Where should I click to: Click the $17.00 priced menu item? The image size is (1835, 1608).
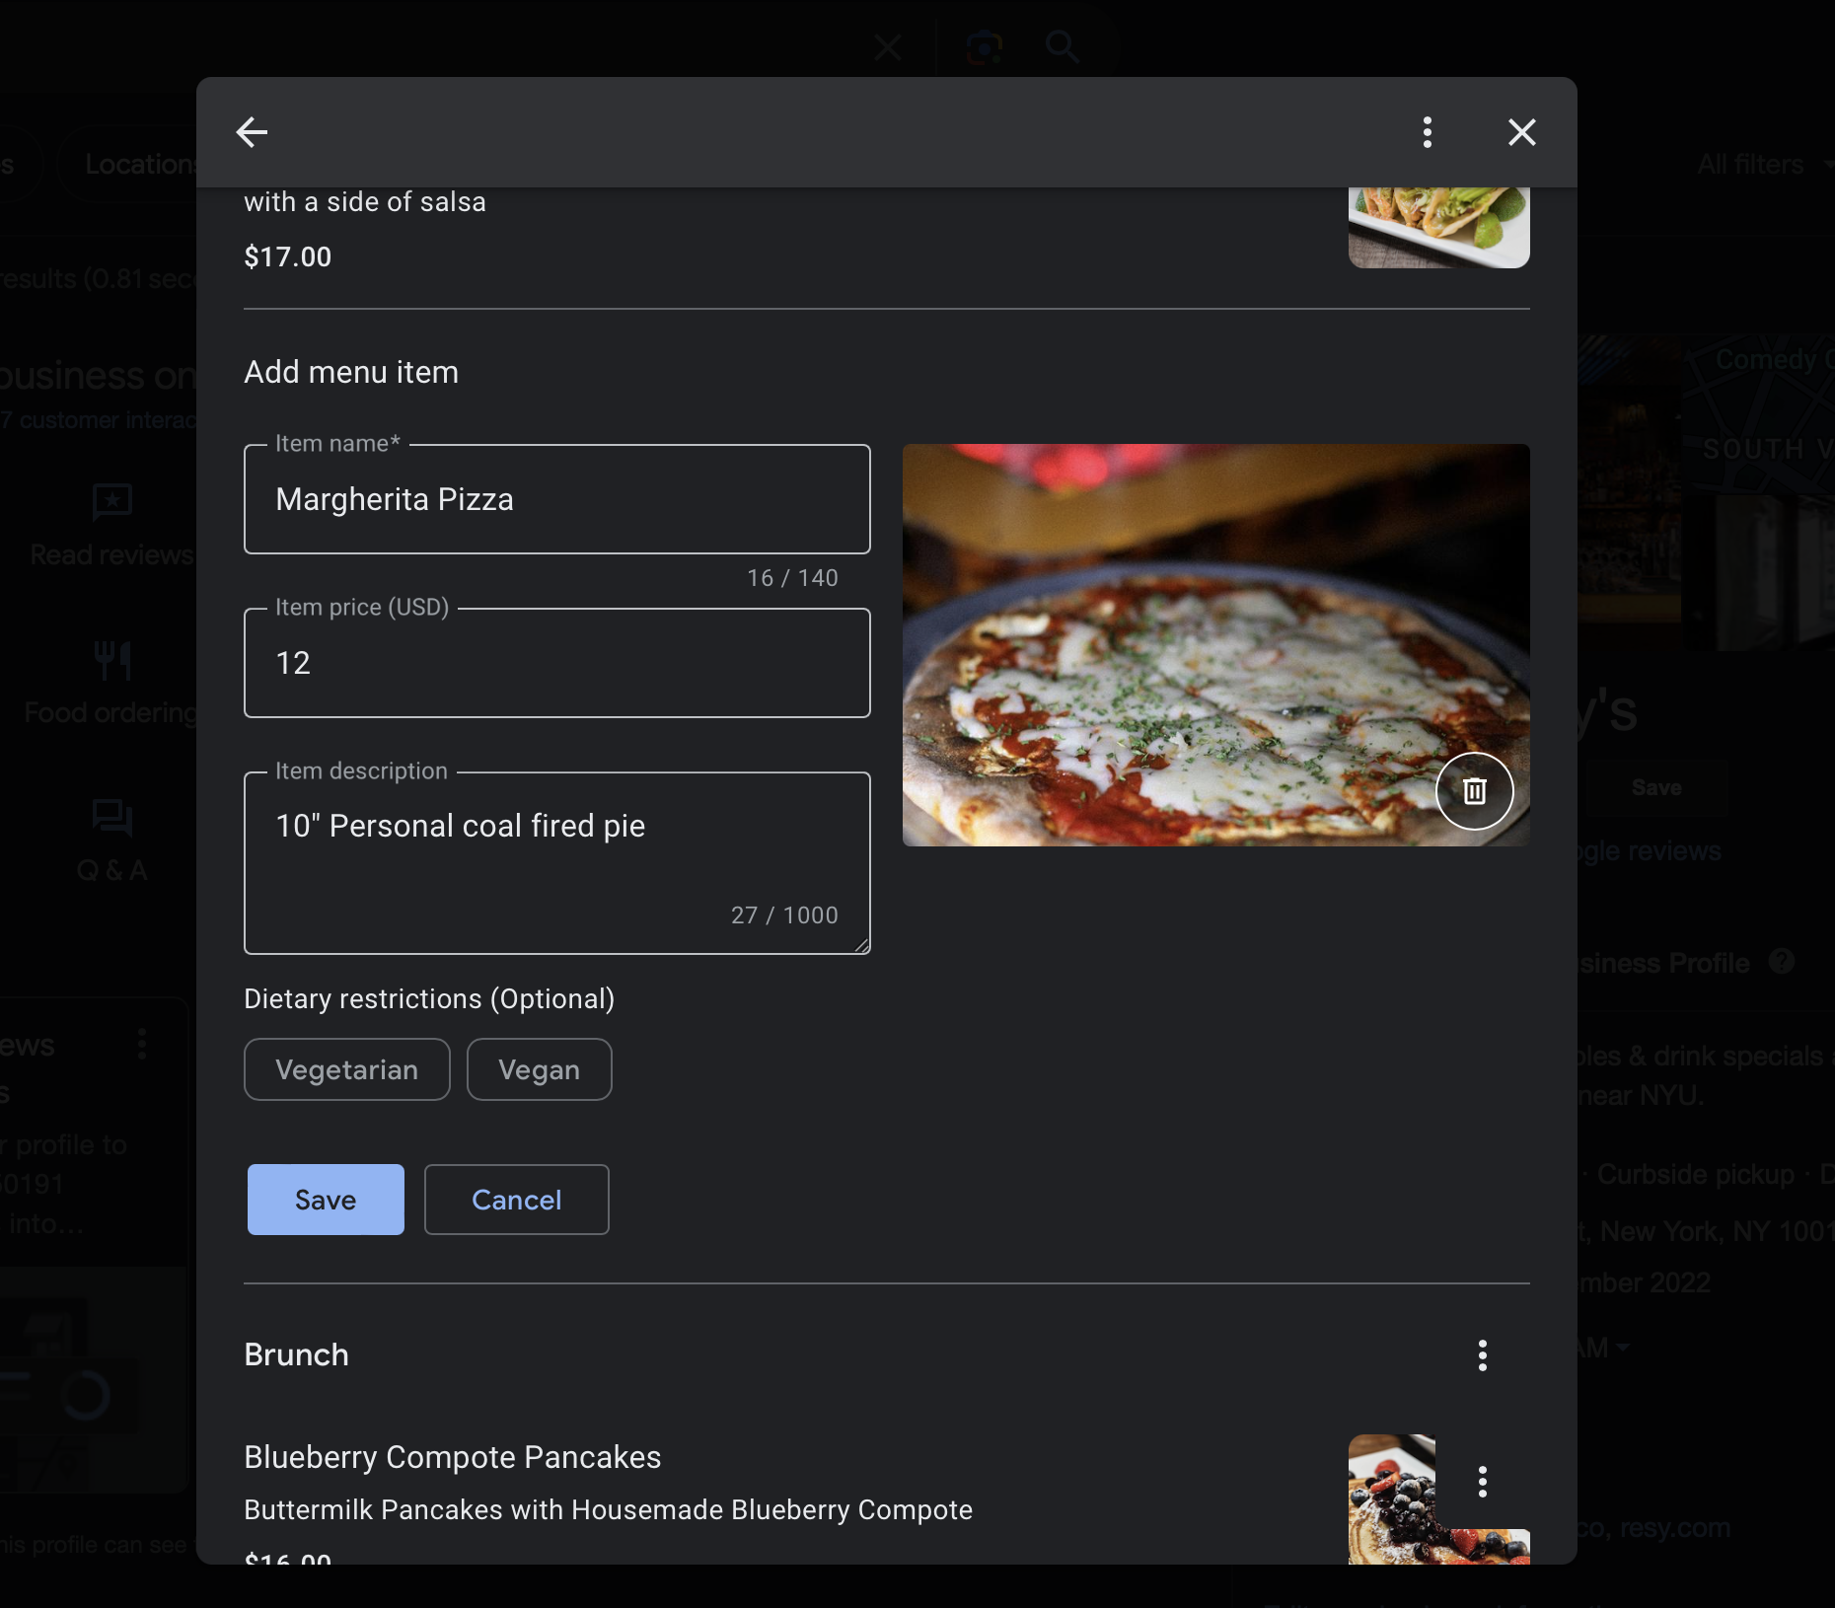287,257
